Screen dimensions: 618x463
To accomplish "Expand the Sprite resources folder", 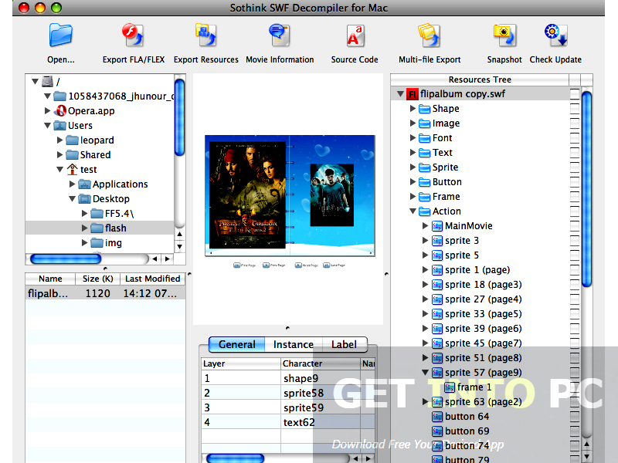I will point(413,167).
